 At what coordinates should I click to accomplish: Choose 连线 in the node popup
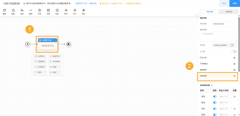55,67
